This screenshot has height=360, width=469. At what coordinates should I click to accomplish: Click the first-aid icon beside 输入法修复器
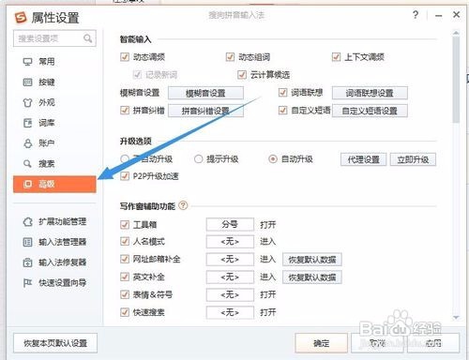pos(27,262)
